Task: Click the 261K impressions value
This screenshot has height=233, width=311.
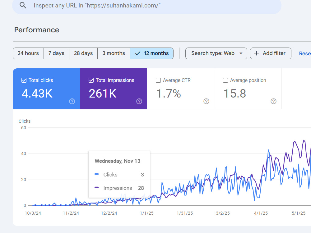Action: 103,94
